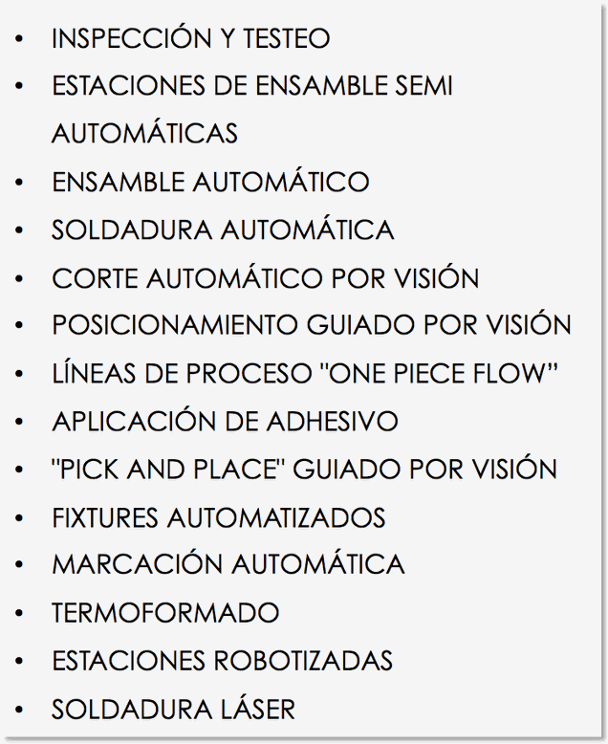This screenshot has height=744, width=608.
Task: Select the MARCACIÓN AUTOMÁTICA item
Action: click(228, 564)
